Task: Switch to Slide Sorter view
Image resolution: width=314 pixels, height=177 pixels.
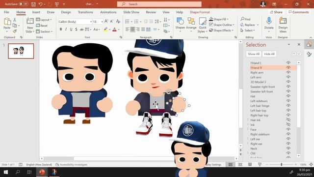Action: coord(240,165)
